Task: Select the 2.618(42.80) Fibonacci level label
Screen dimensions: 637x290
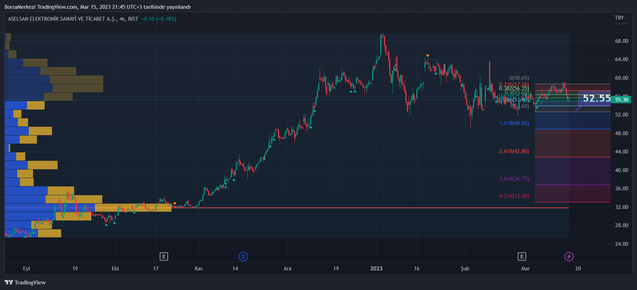Action: 514,151
